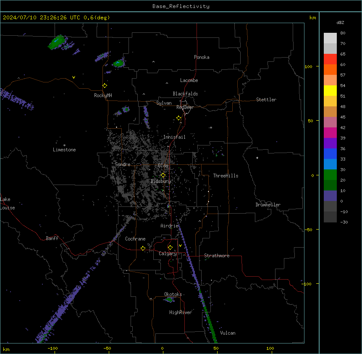The width and height of the screenshot is (362, 354).
Task: Click the Ponoka city label
Action: 202,57
